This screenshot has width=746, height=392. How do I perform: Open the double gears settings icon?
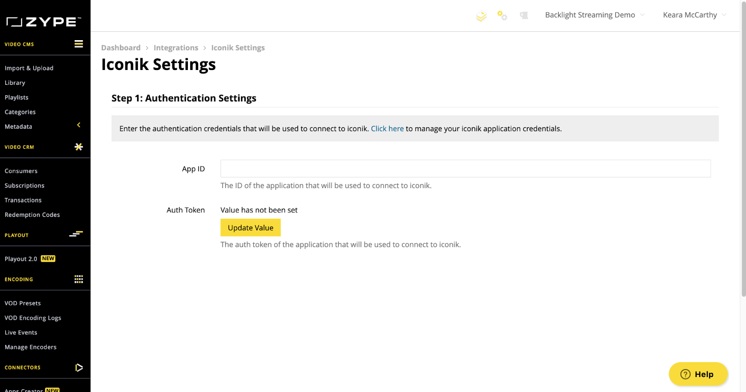(x=502, y=15)
